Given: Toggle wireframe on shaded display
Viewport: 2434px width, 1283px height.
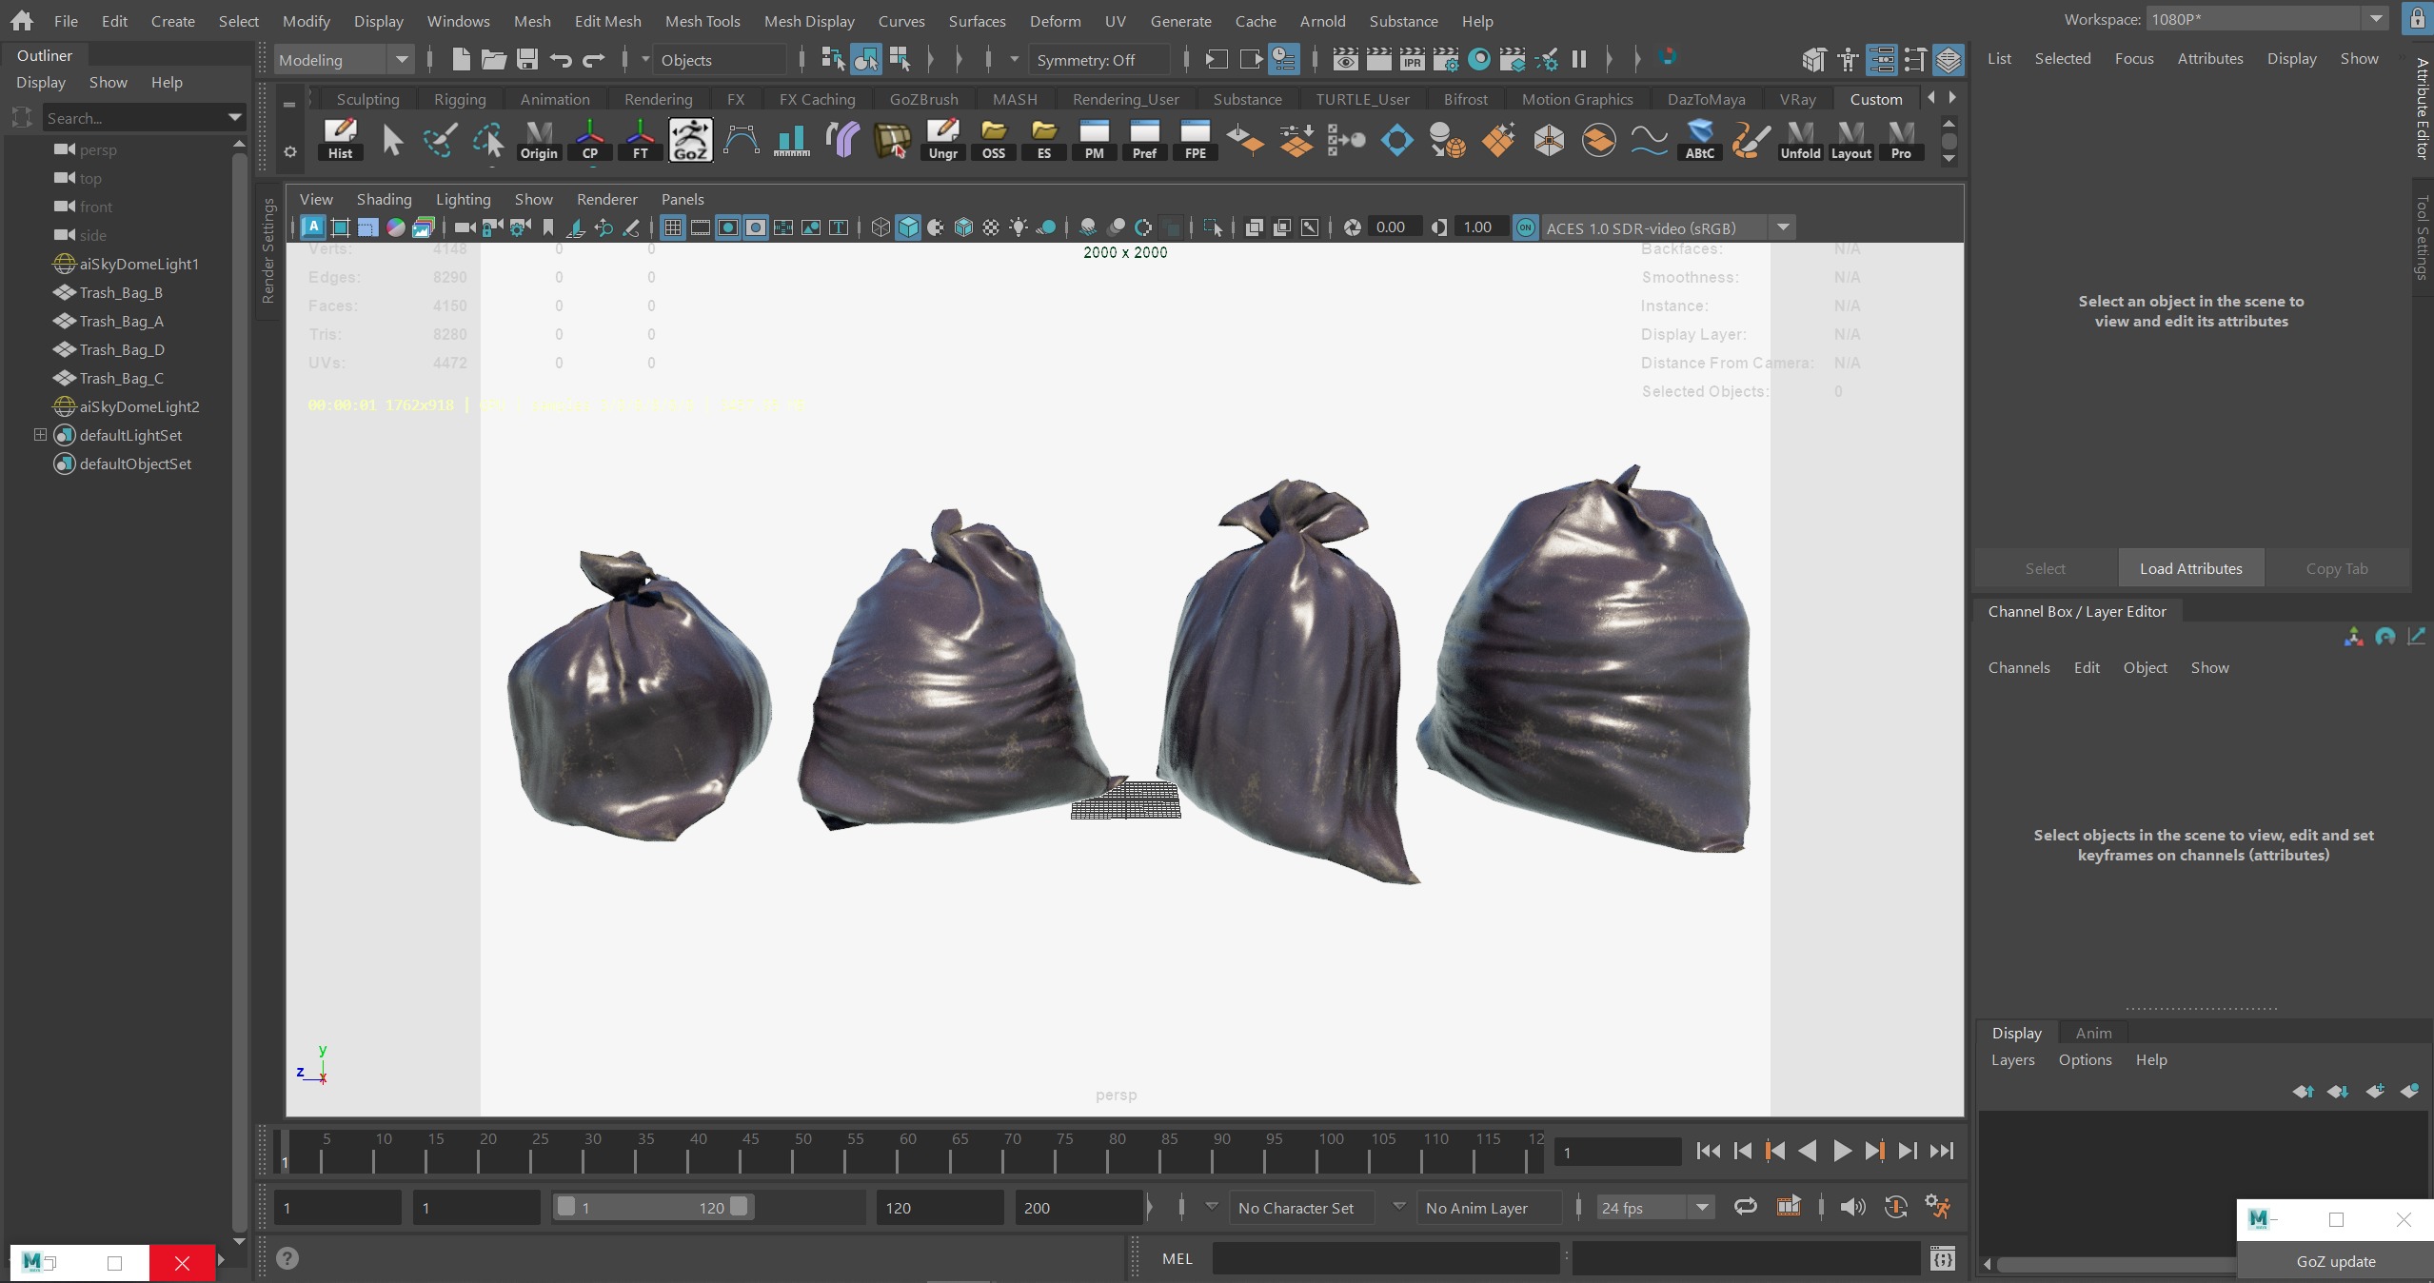Looking at the screenshot, I should pos(963,227).
